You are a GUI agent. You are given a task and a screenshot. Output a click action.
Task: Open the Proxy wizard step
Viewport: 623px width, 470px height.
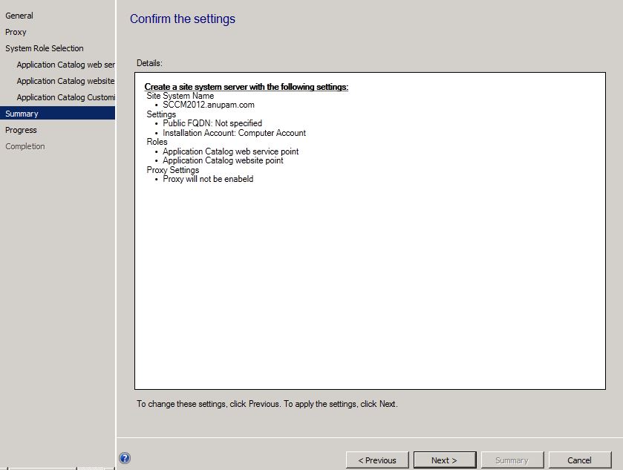[x=17, y=32]
